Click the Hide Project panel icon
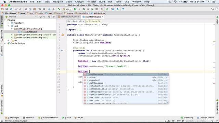The width and height of the screenshot is (219, 123). pos(54,17)
